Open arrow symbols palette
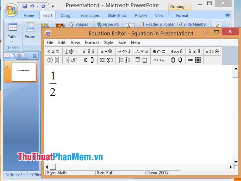241x181 pixels. (124, 51)
